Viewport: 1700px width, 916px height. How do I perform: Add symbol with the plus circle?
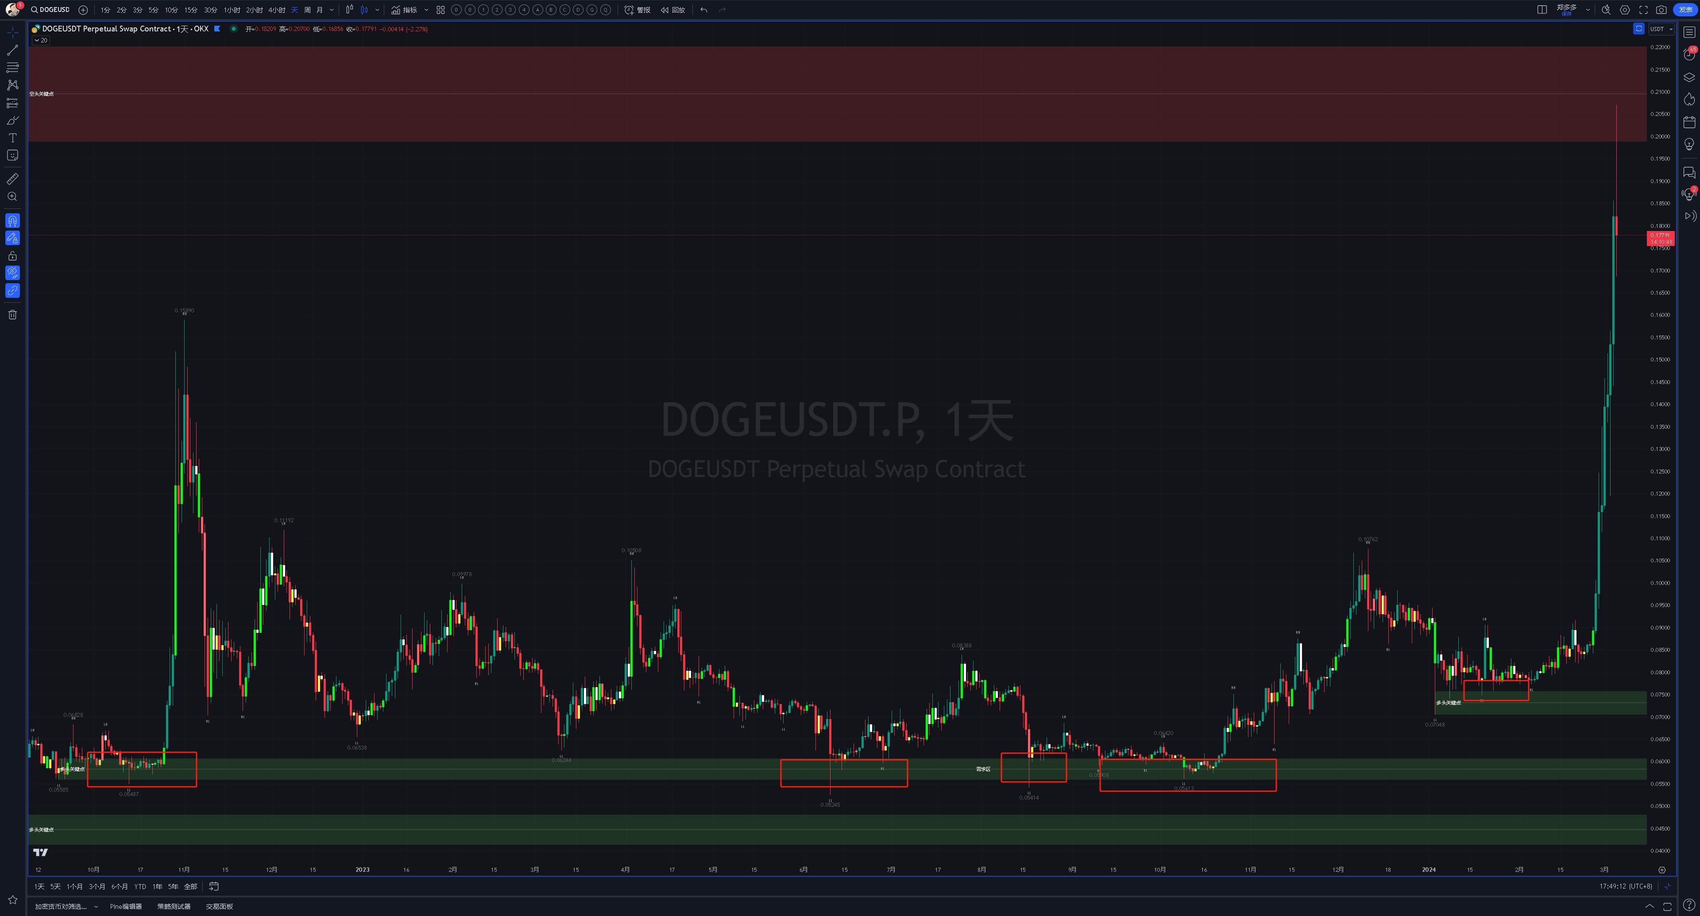coord(83,10)
